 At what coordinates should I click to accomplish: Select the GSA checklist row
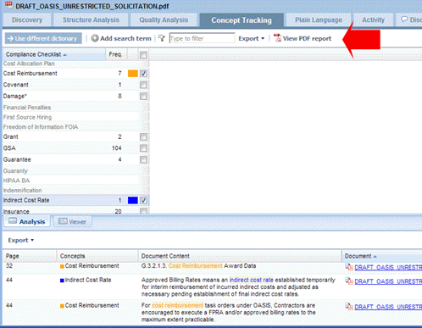[75, 148]
